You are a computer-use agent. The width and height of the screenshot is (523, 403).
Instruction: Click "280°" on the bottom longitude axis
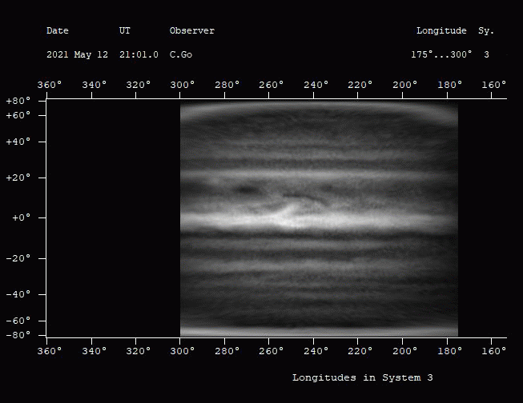tap(227, 351)
